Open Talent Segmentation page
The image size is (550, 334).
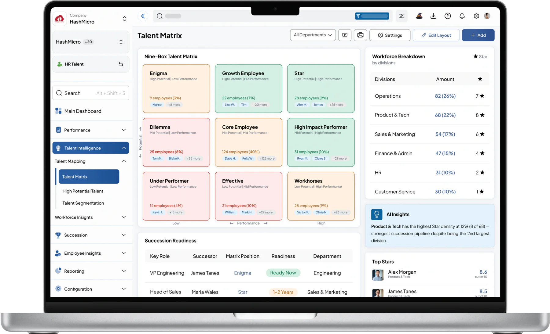coord(83,203)
